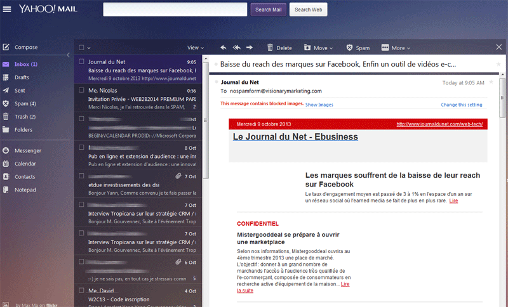
Task: Open the hamburger menu icon
Action: [x=7, y=9]
